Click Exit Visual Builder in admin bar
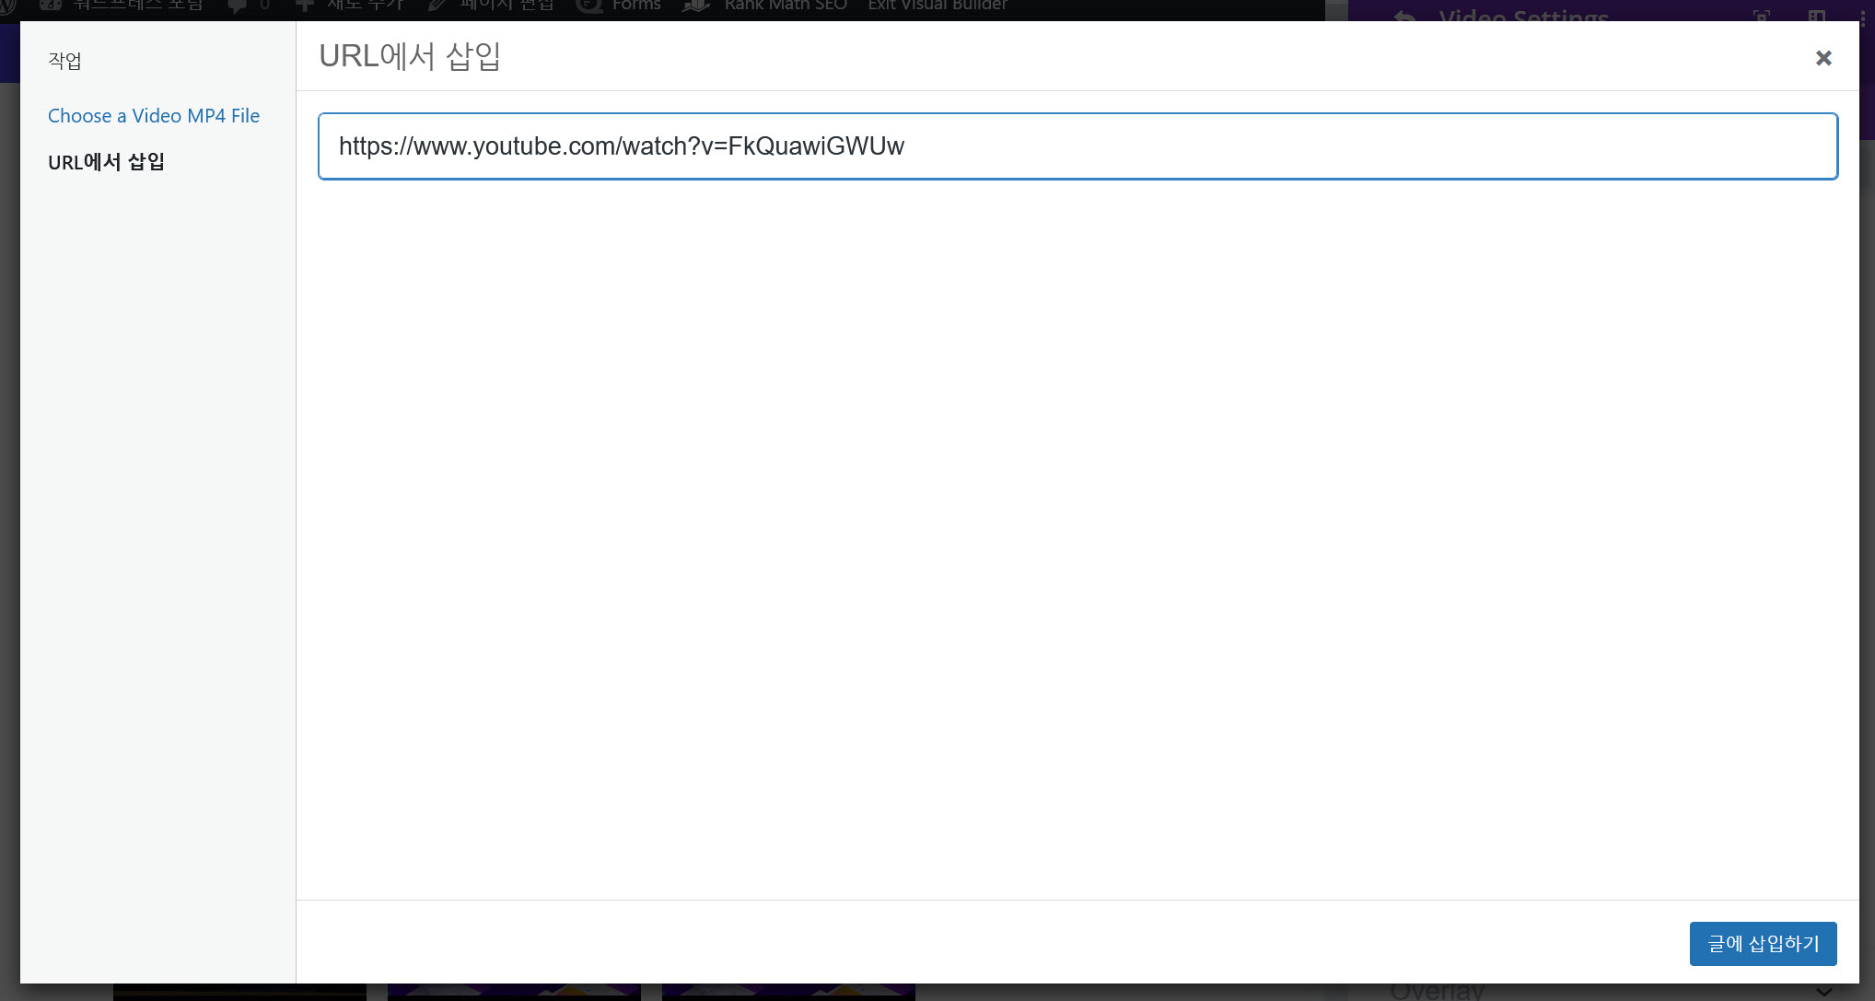 click(937, 6)
